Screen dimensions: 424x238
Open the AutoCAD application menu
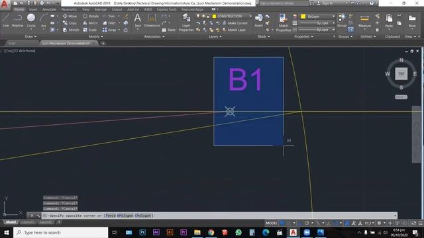pyautogui.click(x=5, y=5)
